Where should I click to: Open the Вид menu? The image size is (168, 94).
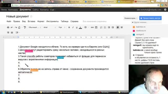pos(24,21)
